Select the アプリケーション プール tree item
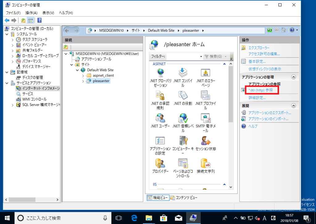The width and height of the screenshot is (316, 224). (x=96, y=59)
